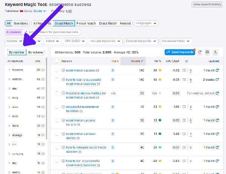Open SERP view icon for 'ecommerce success stories'
Image resolution: width=226 pixels, height=174 pixels.
(184, 134)
